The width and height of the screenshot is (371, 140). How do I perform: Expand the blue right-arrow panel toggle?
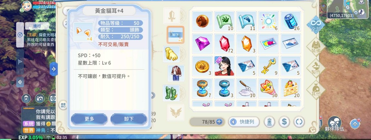[54, 69]
